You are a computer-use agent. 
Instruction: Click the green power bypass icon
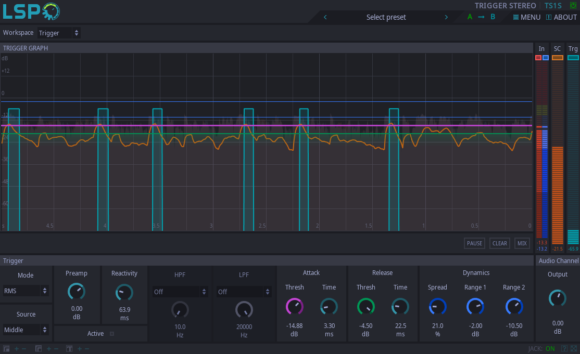(573, 6)
